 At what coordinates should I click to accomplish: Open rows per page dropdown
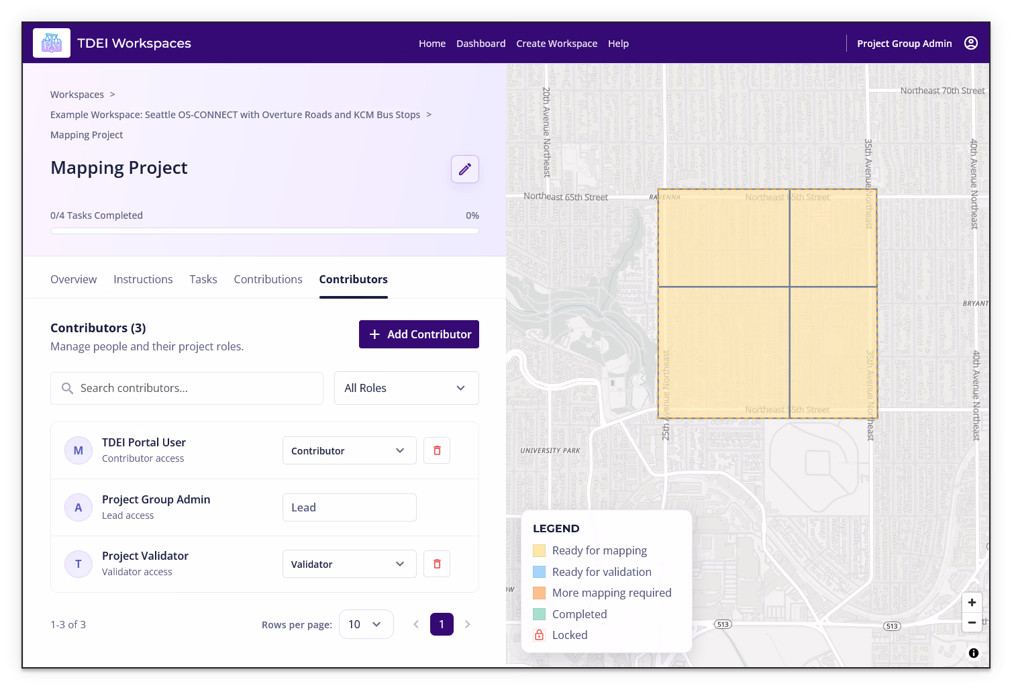point(366,624)
